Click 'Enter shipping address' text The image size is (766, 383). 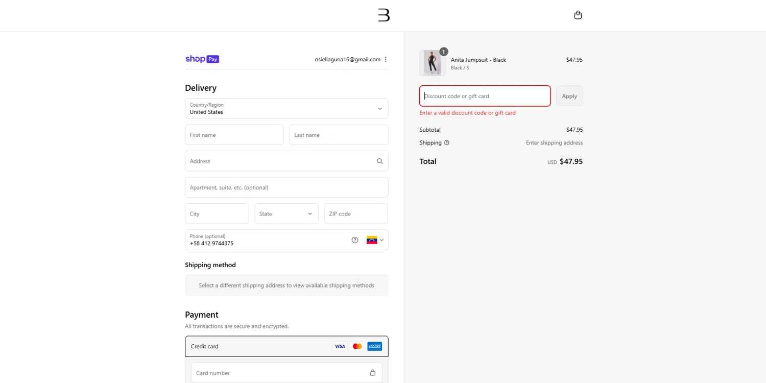coord(554,143)
